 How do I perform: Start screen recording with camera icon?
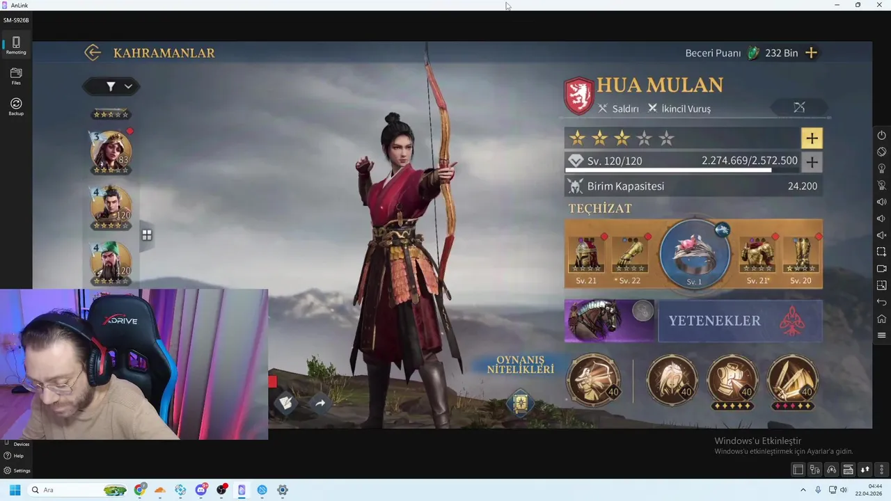(x=881, y=269)
